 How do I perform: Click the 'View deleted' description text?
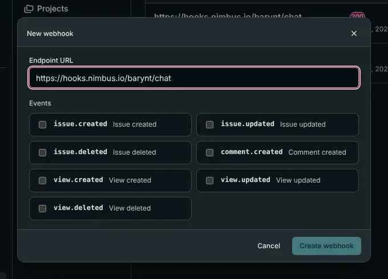[130, 208]
